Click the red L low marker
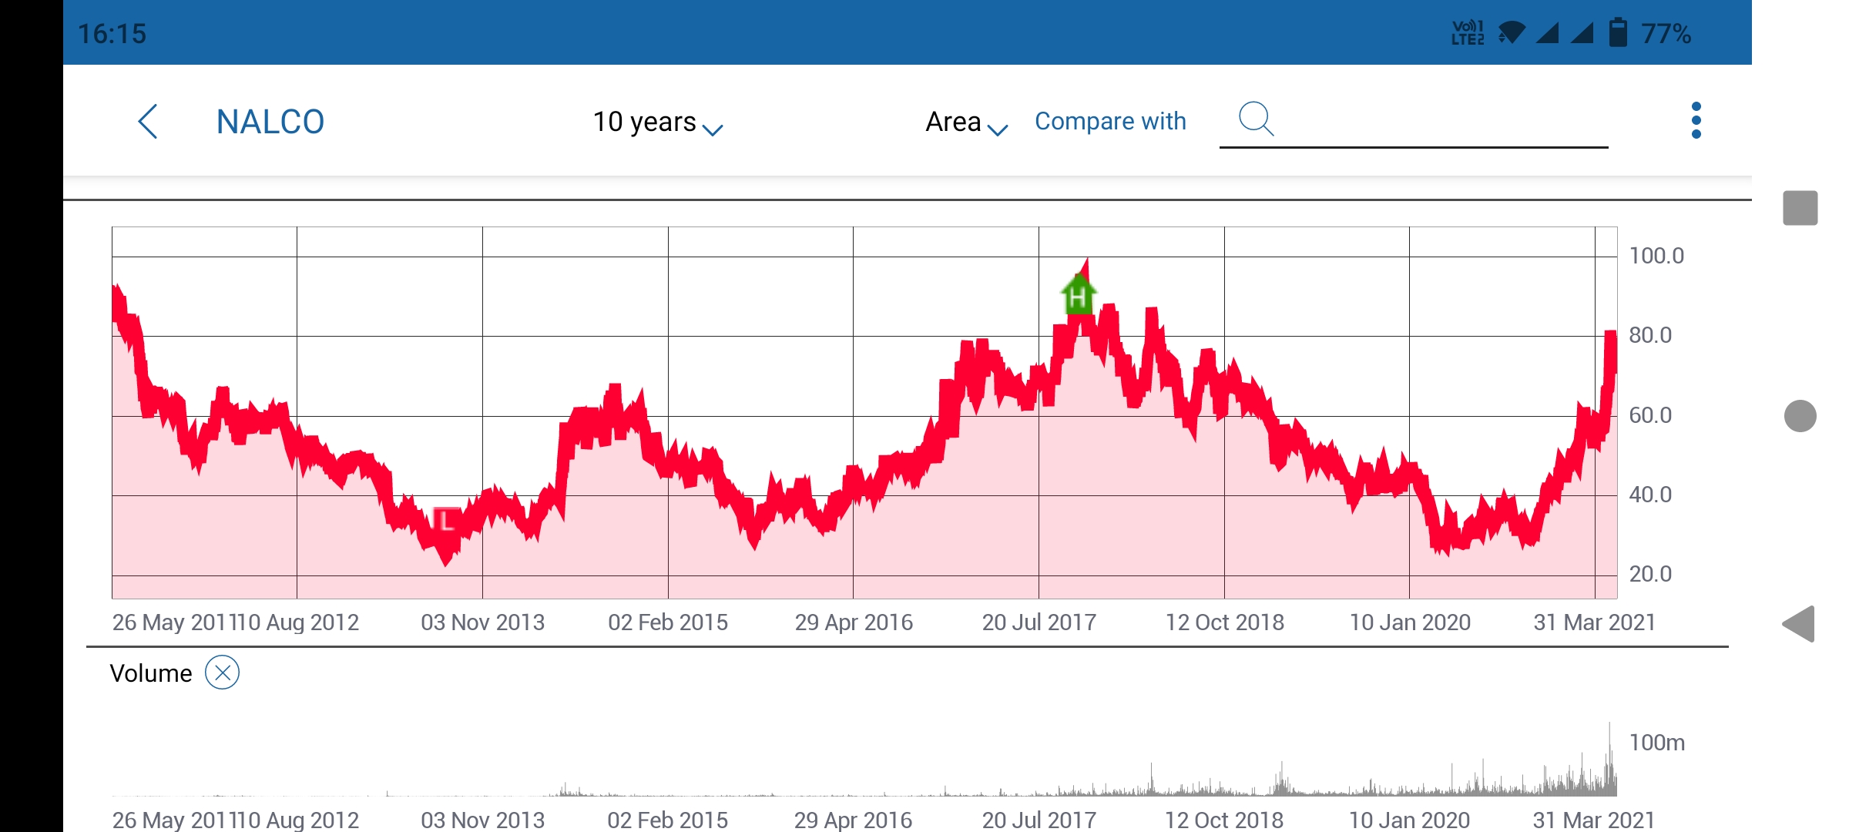1849x832 pixels. [446, 521]
